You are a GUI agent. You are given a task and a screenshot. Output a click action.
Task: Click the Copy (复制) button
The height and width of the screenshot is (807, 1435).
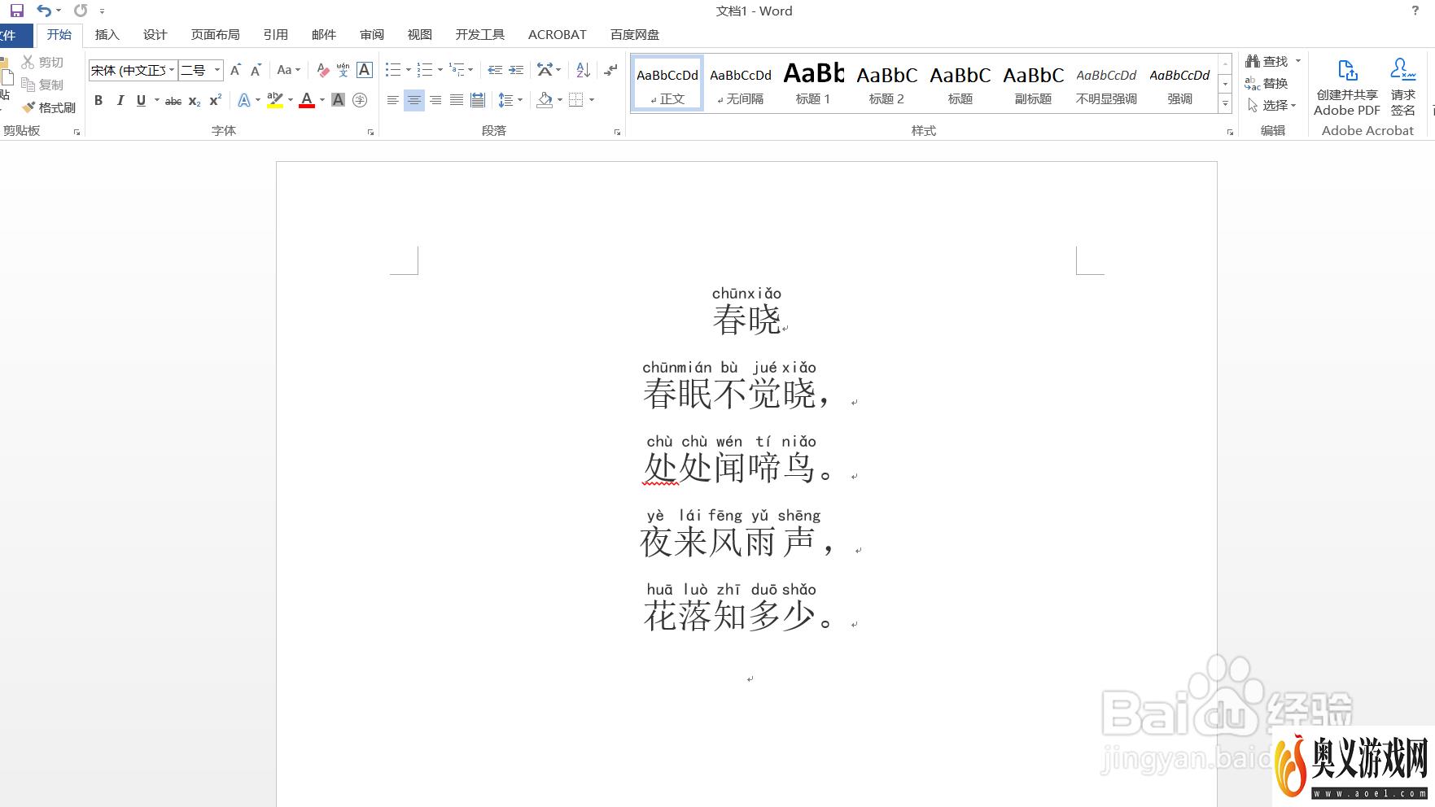(x=42, y=85)
